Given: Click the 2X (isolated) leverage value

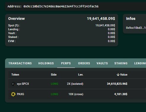Looking at the screenshot, I should pos(75,84).
